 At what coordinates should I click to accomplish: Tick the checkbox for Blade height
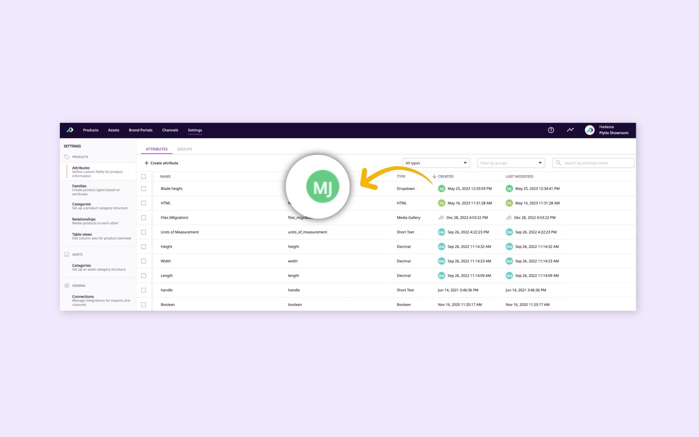click(x=143, y=189)
